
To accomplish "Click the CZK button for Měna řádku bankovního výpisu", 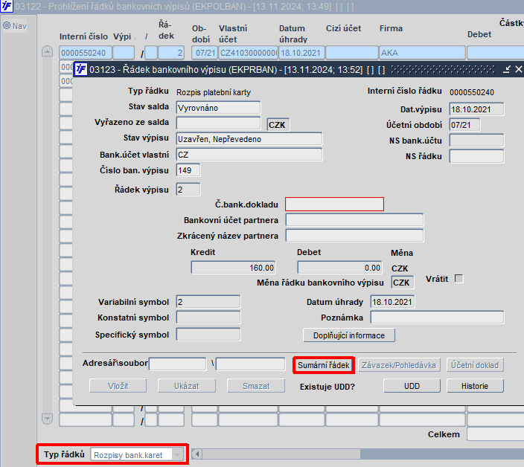I will [x=401, y=283].
